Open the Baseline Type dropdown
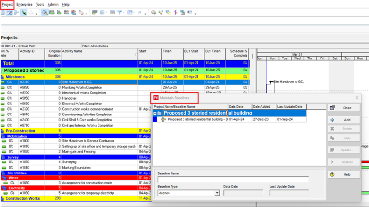 click(x=217, y=193)
